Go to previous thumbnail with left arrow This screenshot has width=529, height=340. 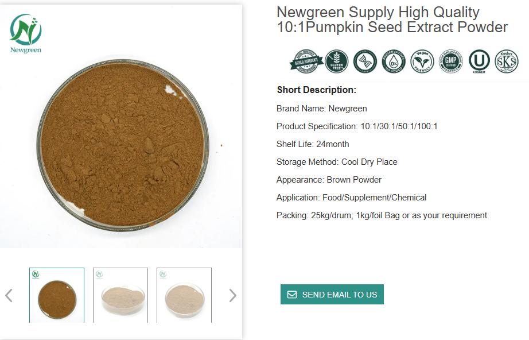pyautogui.click(x=9, y=295)
